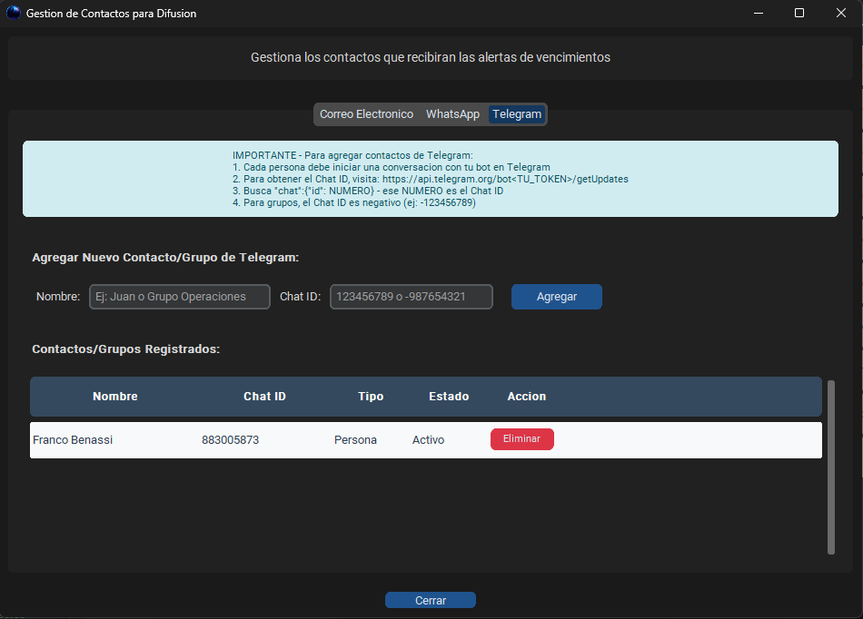Click the Agregar button
Viewport: 863px width, 619px height.
[x=557, y=297]
